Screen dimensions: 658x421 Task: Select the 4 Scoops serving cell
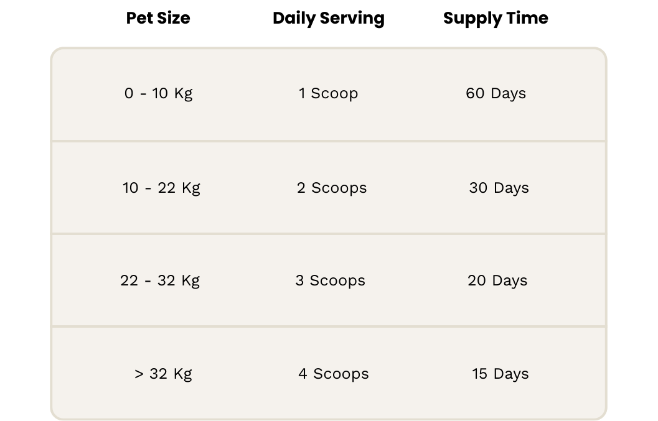[333, 374]
